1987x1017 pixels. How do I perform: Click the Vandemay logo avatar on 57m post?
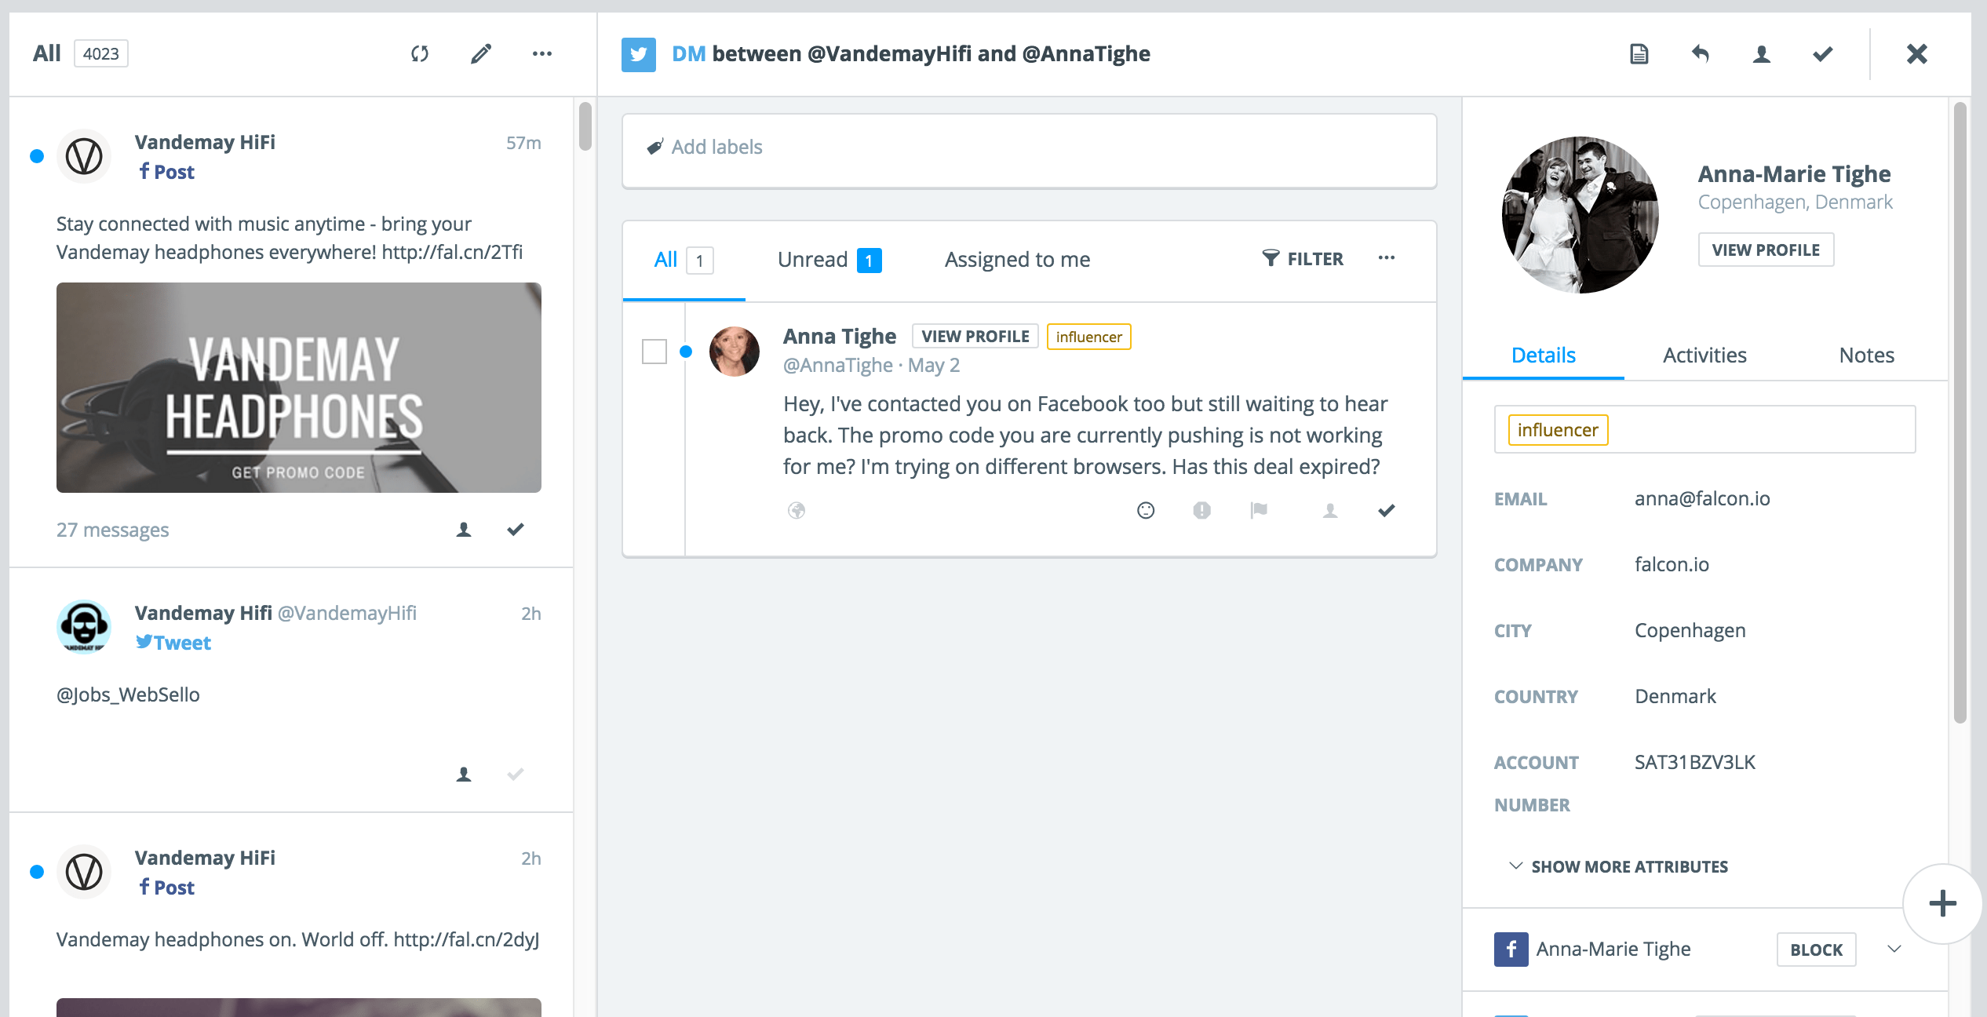click(x=84, y=156)
